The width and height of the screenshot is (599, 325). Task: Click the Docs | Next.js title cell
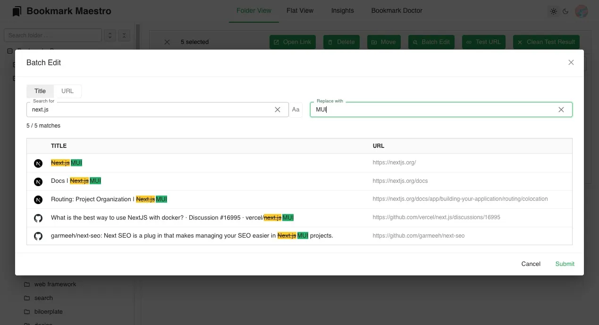(76, 181)
